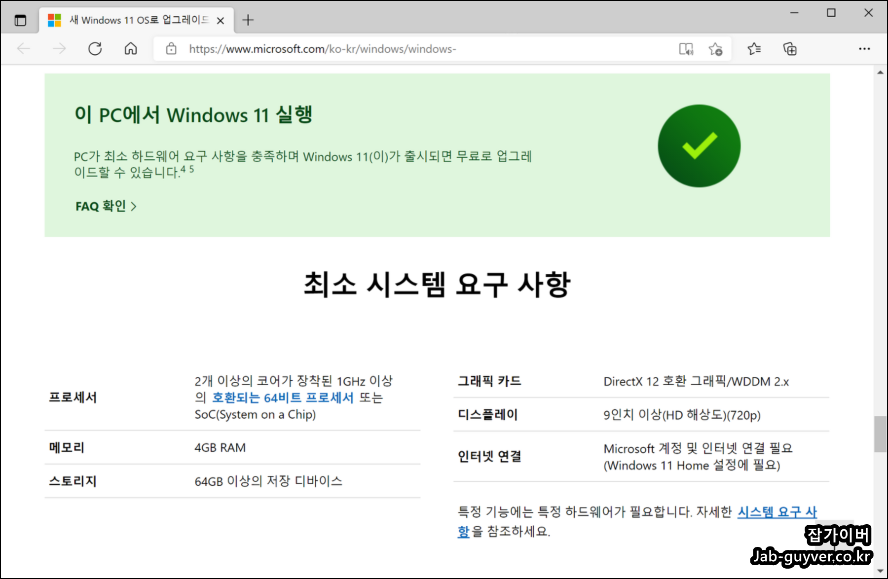Click the 스토리지 row label
Screen dimensions: 888x579
(73, 481)
